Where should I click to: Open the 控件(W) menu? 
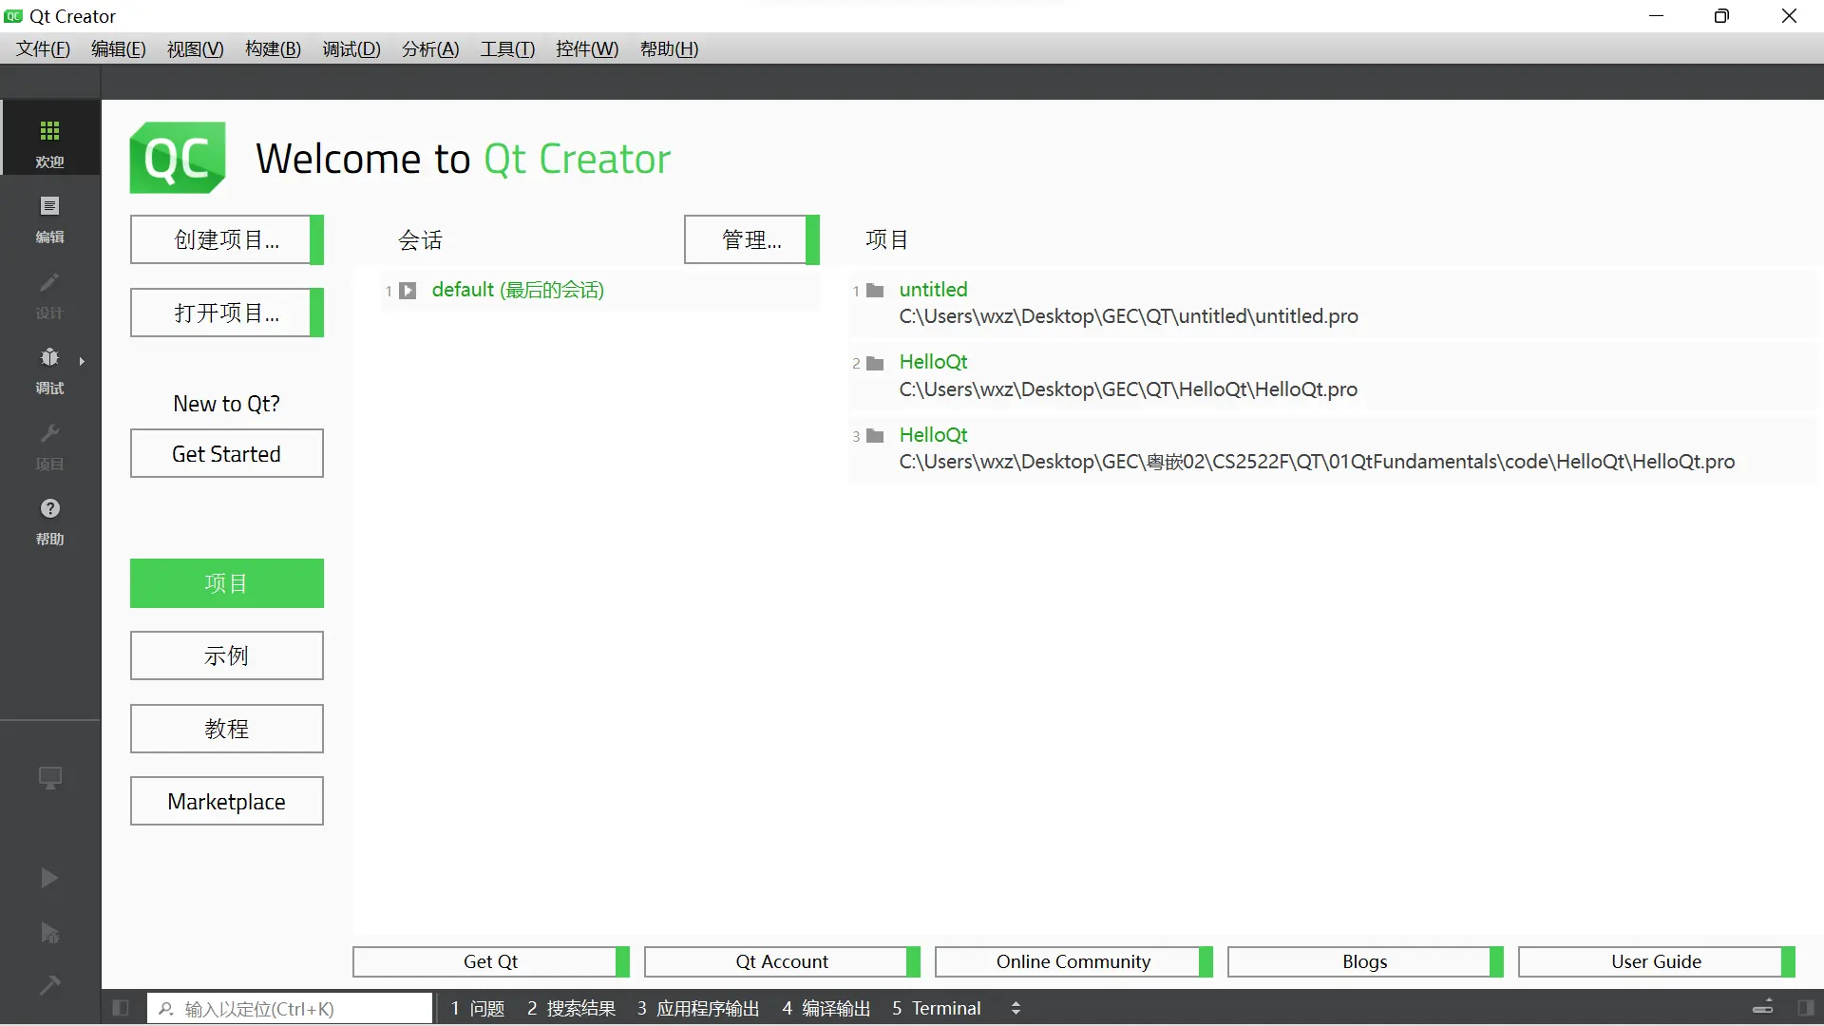coord(586,48)
